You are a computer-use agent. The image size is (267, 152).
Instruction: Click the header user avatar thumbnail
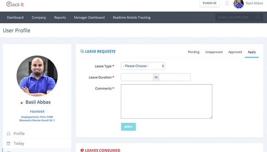(238, 4)
